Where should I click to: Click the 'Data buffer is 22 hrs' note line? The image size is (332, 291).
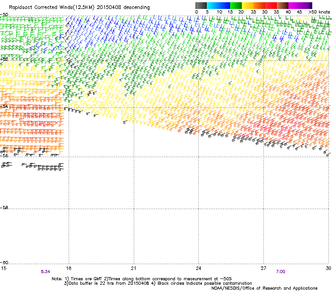pos(158,283)
